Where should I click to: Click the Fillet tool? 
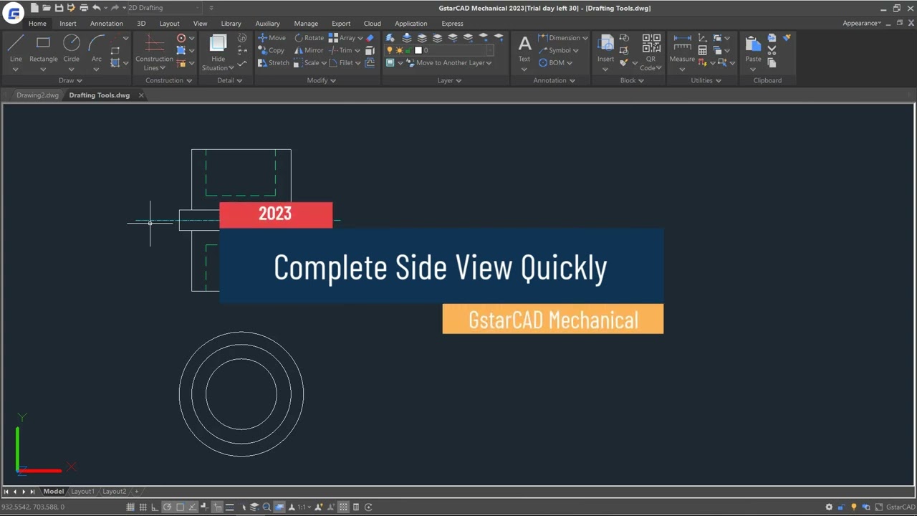pos(341,62)
